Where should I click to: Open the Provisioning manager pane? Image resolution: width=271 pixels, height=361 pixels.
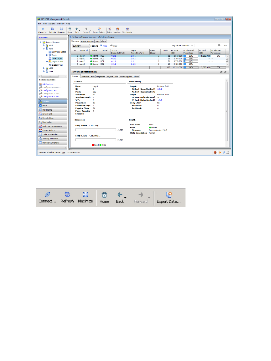click(x=53, y=110)
